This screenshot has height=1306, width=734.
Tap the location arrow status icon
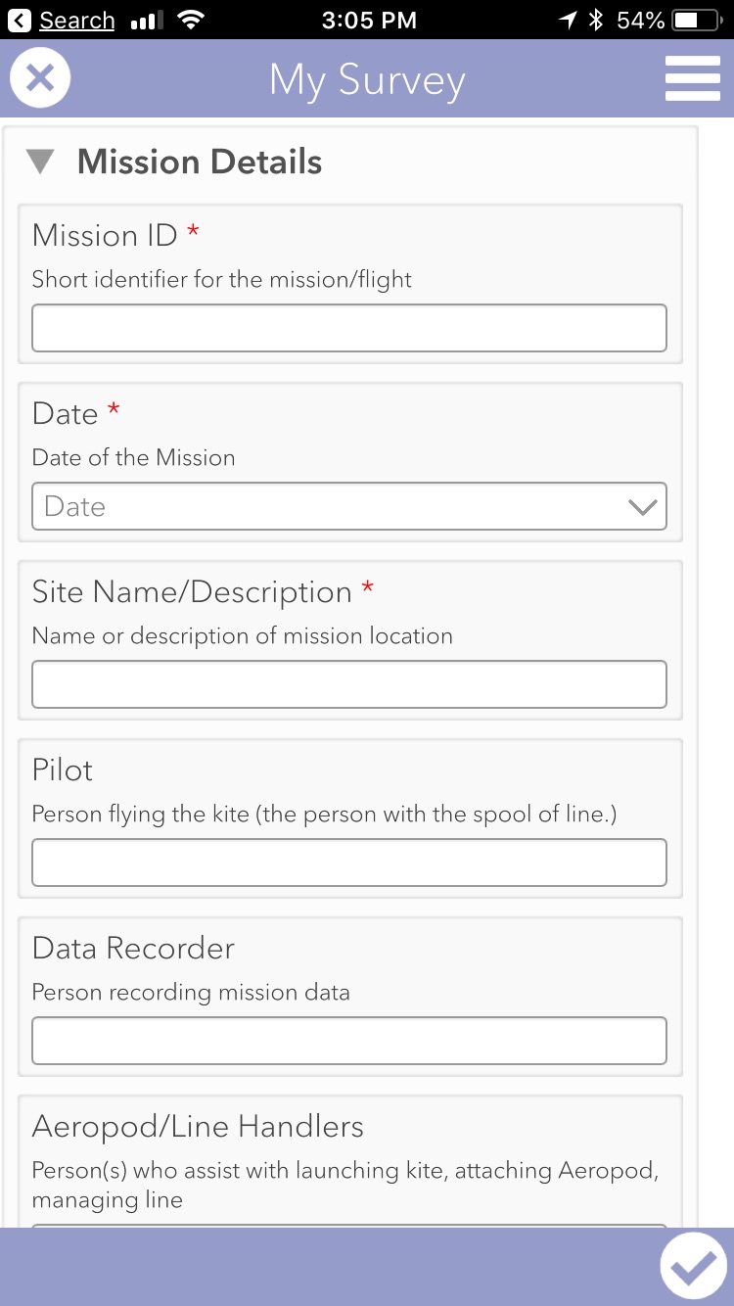coord(568,20)
